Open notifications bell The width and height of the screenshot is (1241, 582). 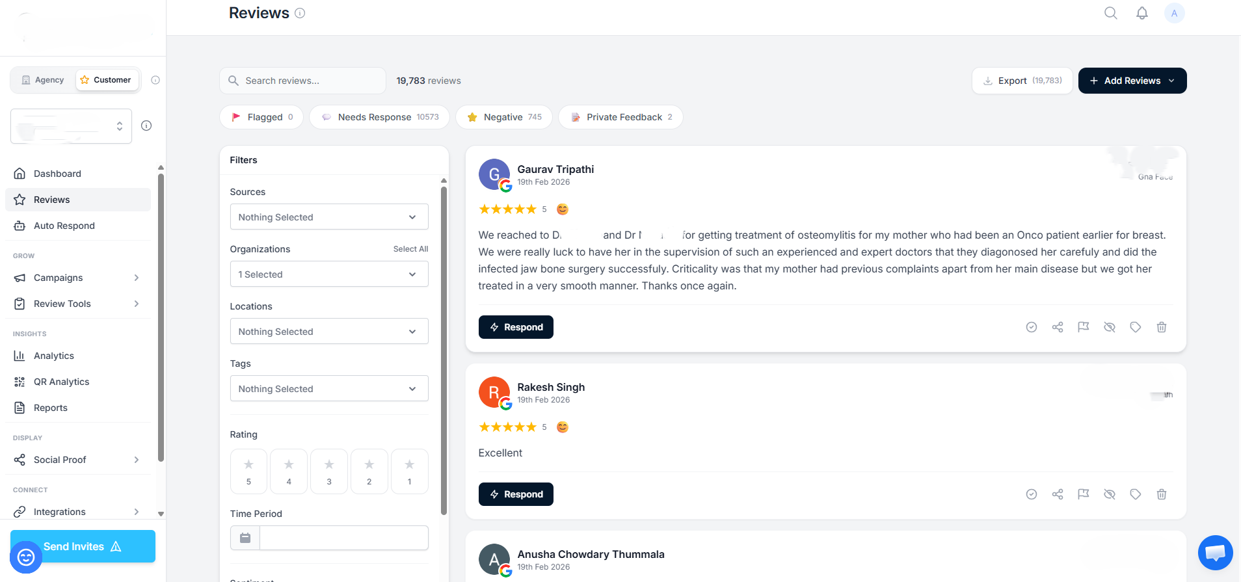pyautogui.click(x=1141, y=13)
